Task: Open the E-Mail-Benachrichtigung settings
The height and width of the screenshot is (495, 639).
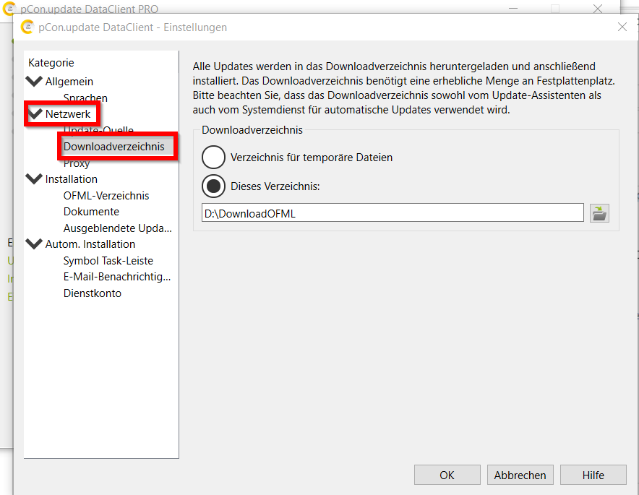Action: (x=117, y=277)
